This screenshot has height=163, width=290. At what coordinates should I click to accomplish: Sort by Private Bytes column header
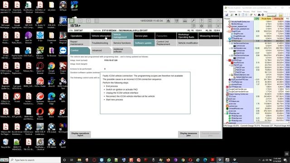click(266, 19)
